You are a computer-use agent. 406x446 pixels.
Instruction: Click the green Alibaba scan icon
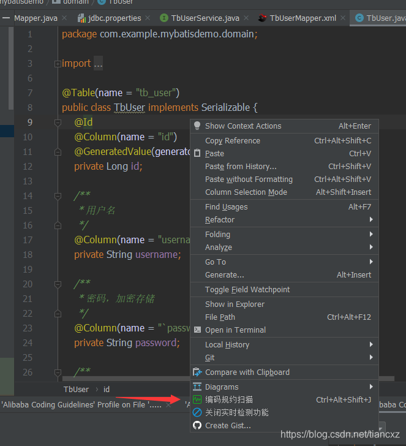pos(197,399)
